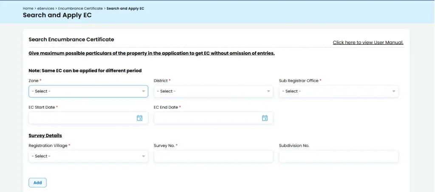Focus the Survey No. field
435x192 pixels.
[213, 156]
